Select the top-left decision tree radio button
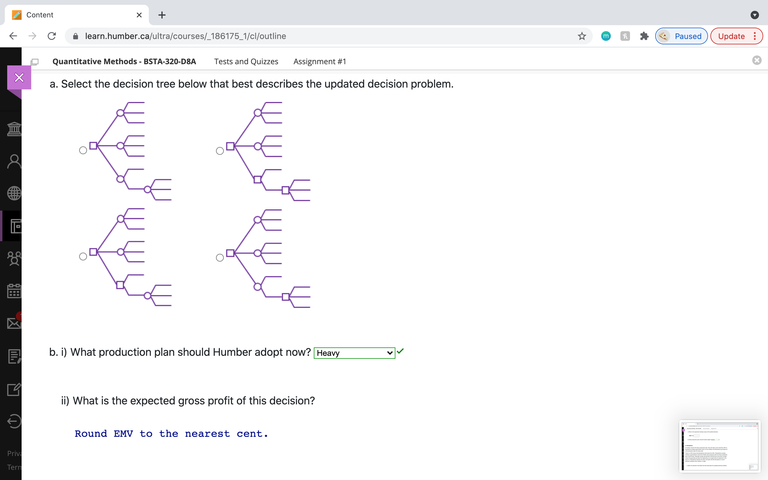This screenshot has height=480, width=768. point(83,150)
